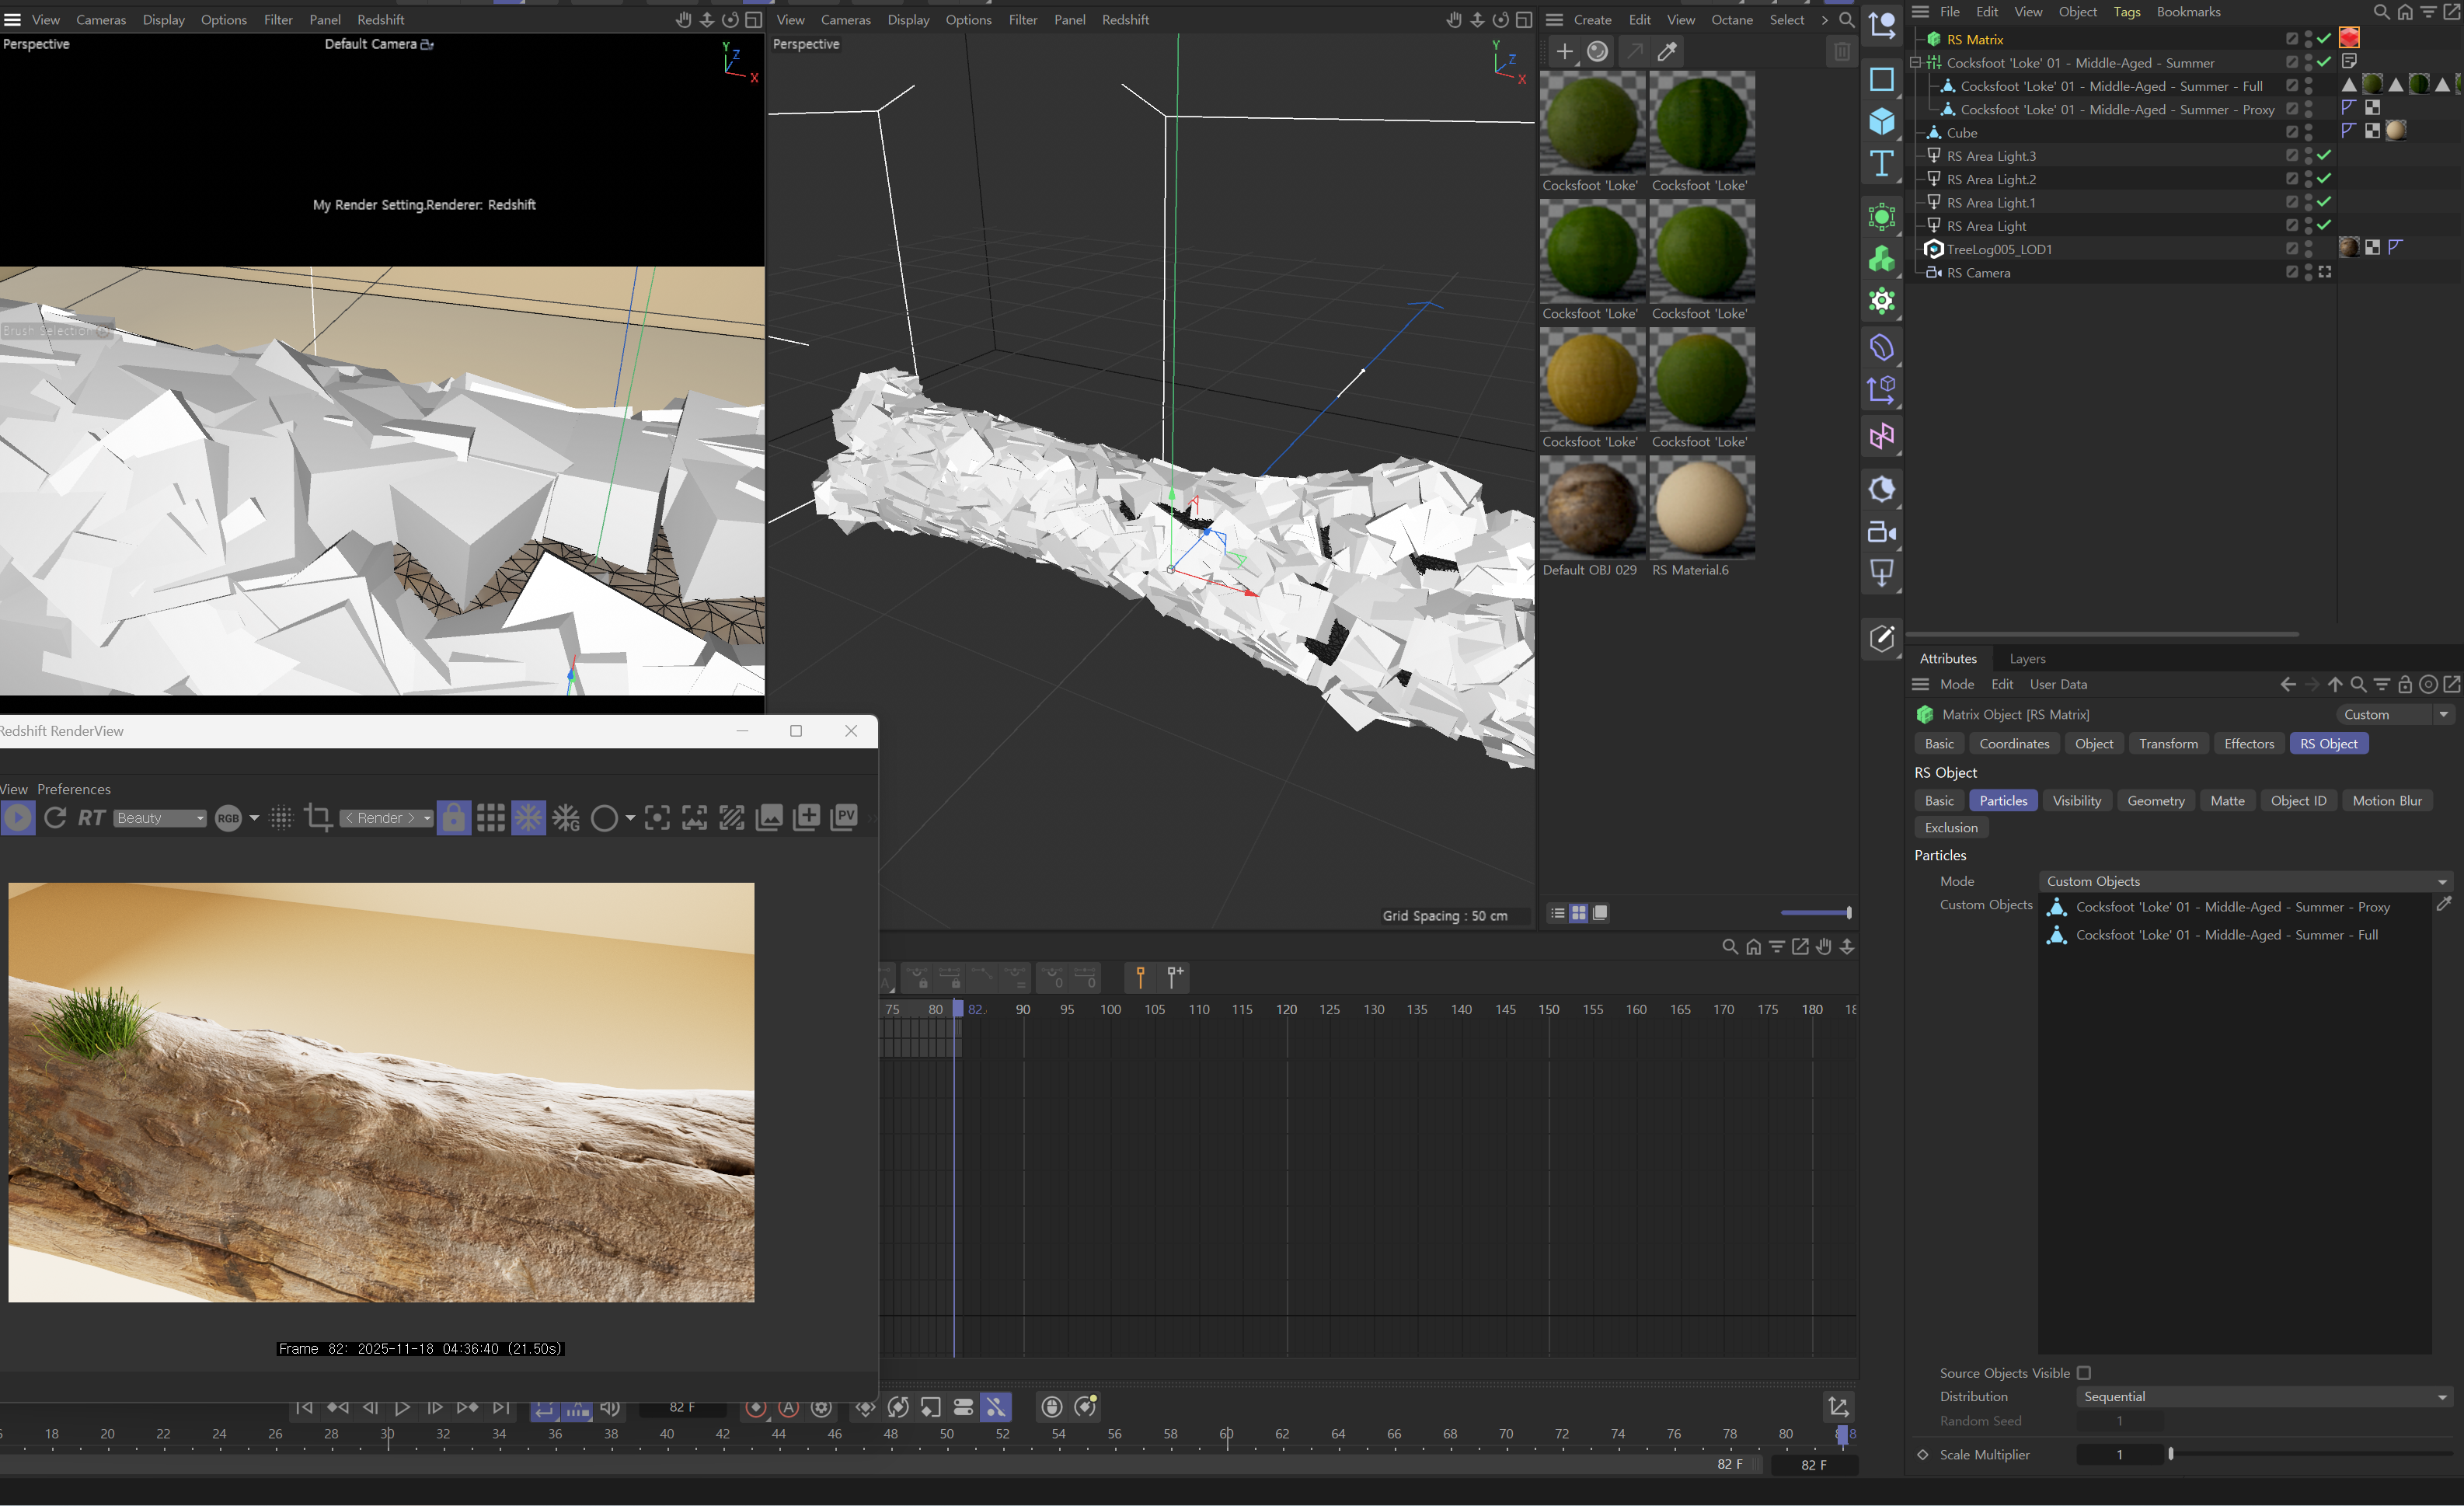2464x1506 pixels.
Task: Switch to the Effectors tab
Action: pos(2249,743)
